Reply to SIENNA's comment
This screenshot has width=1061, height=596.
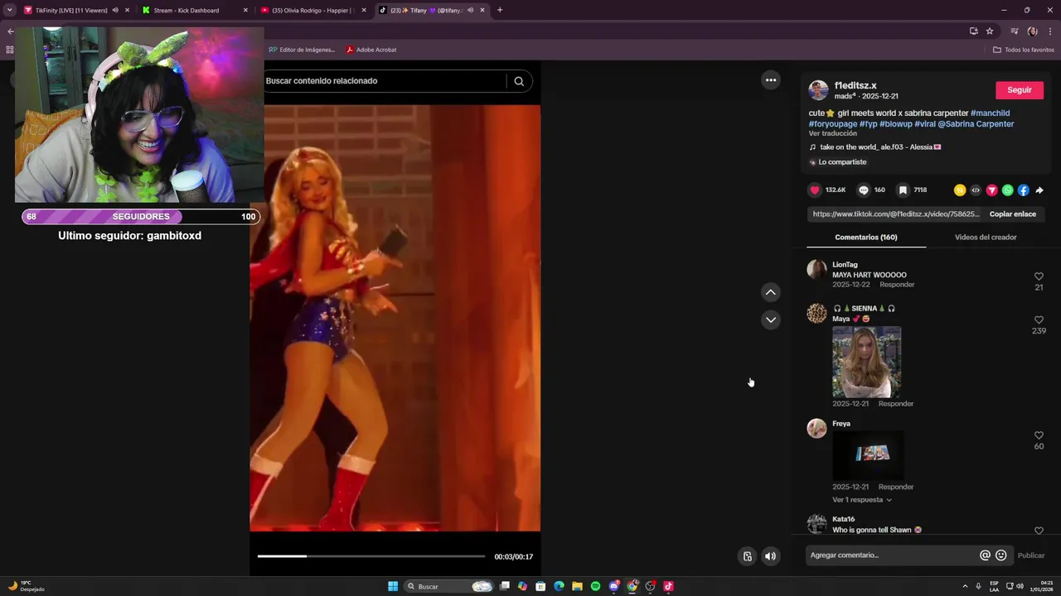point(896,404)
